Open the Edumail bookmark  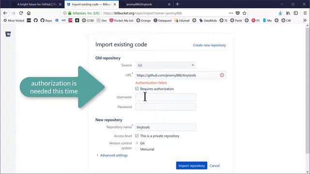[182, 20]
